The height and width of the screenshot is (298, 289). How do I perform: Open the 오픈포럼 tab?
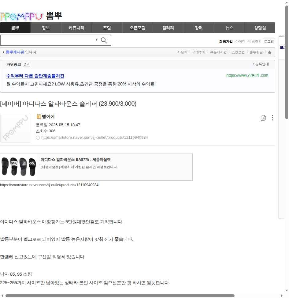pyautogui.click(x=137, y=28)
